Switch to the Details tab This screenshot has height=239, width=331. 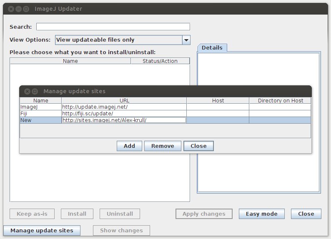click(212, 48)
